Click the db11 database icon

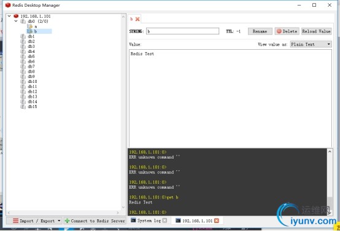pyautogui.click(x=23, y=87)
